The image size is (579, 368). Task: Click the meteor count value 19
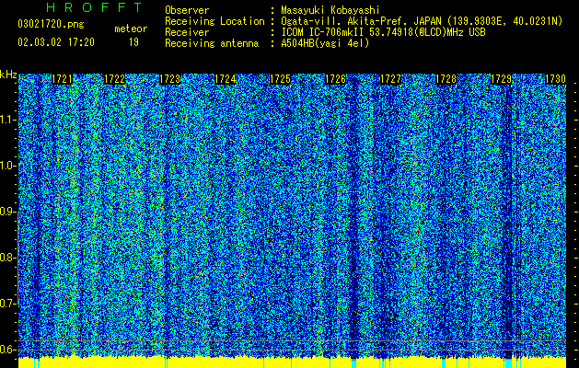coord(133,42)
